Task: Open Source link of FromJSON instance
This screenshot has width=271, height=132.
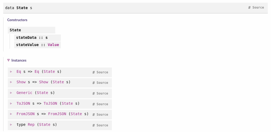Action: click(102, 115)
